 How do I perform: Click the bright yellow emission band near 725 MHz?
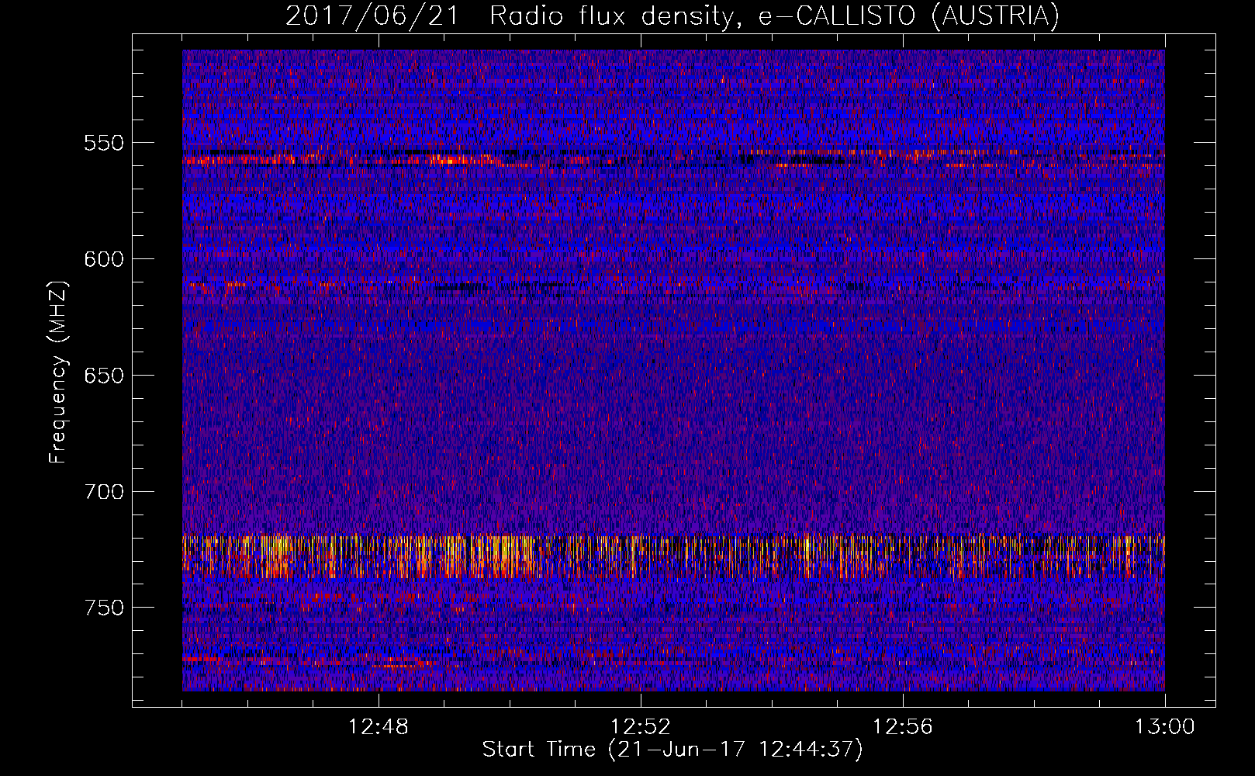pos(673,556)
